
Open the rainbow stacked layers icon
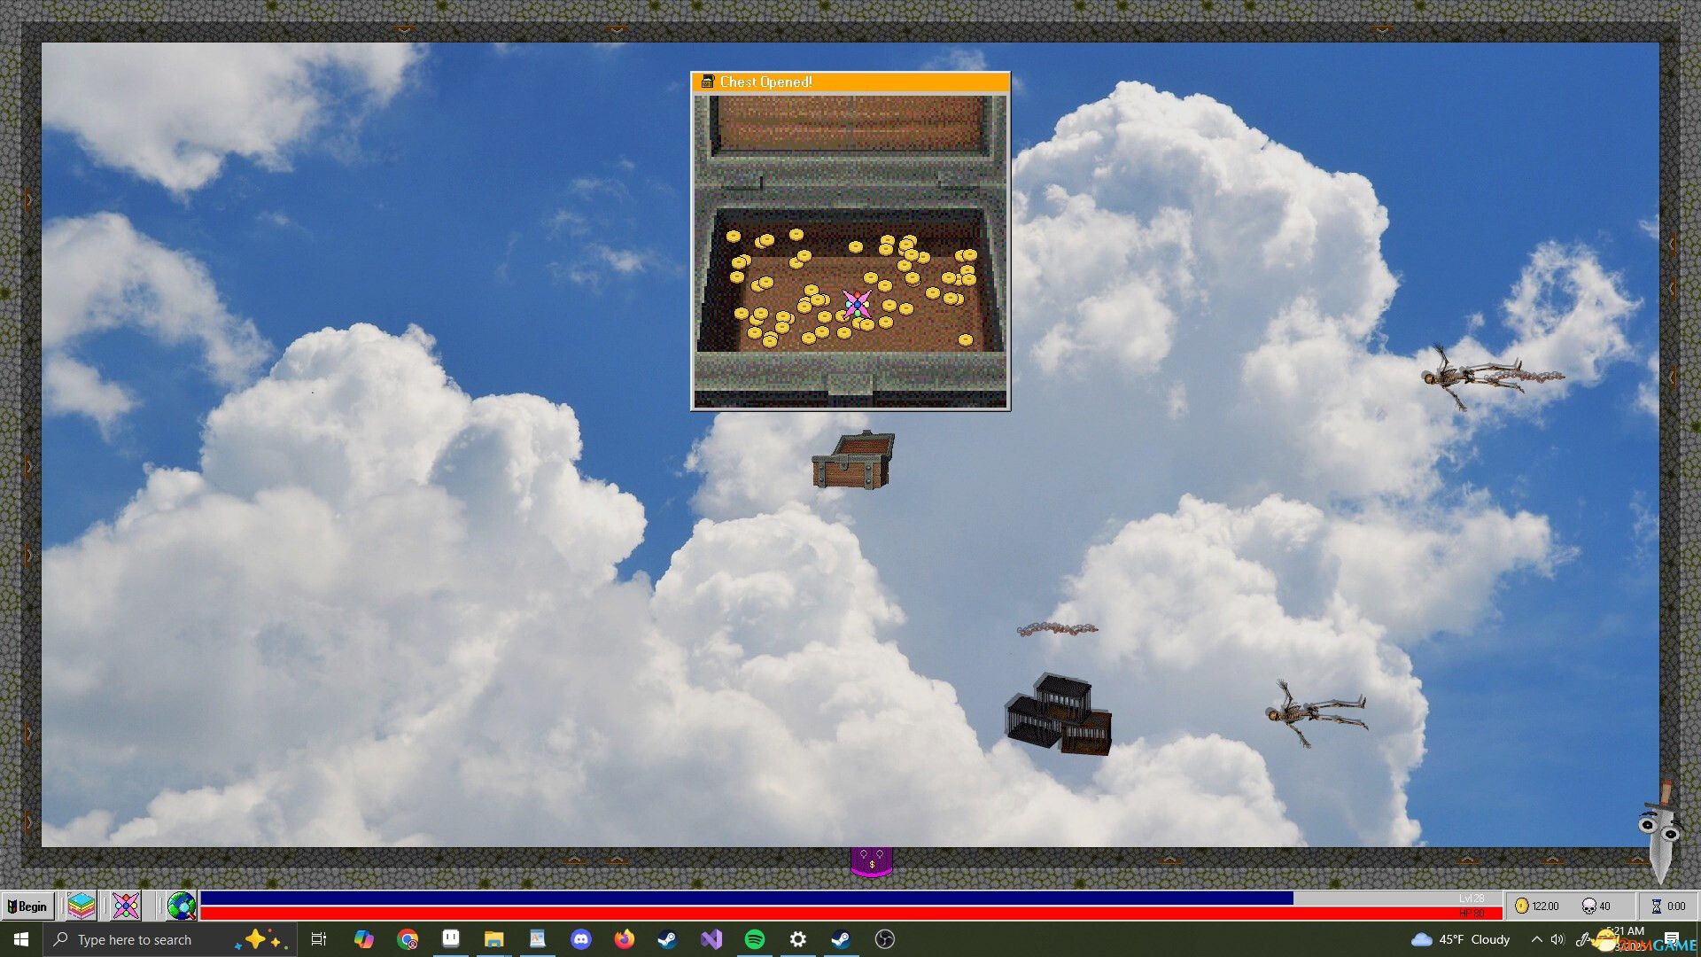click(81, 906)
